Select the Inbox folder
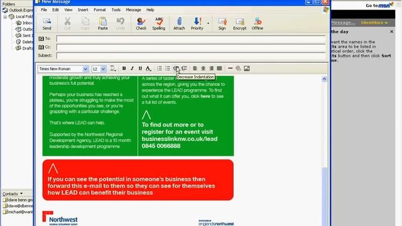Screen dimensions: 402x226 [24, 23]
